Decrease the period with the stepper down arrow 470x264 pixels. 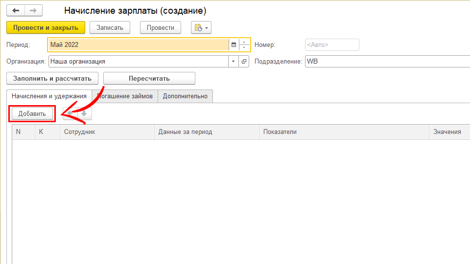244,47
